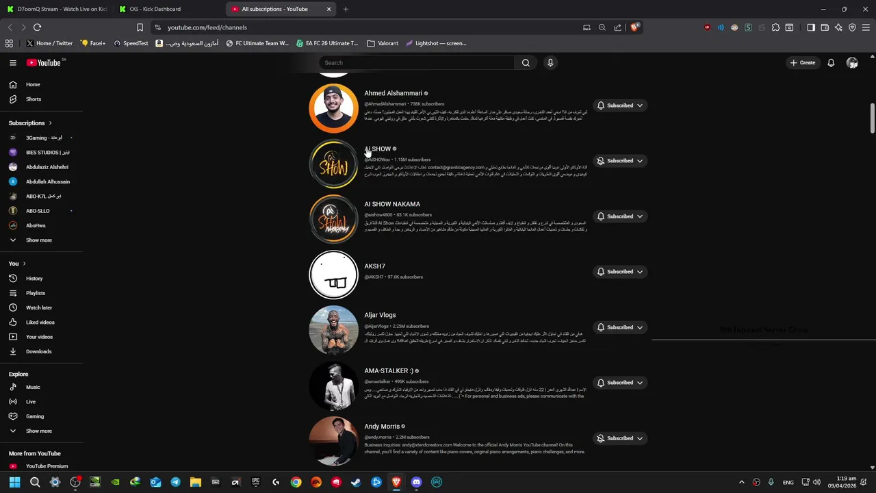Open a new browser tab
The image size is (876, 493).
tap(346, 9)
